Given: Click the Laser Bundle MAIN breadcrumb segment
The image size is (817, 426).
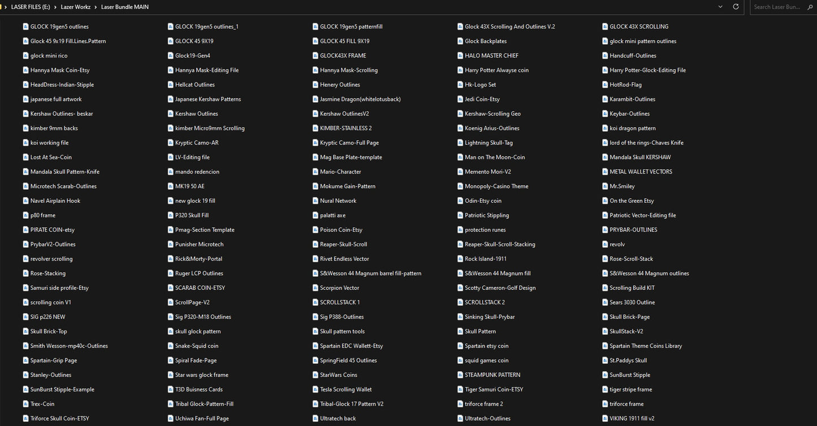Looking at the screenshot, I should pyautogui.click(x=125, y=7).
